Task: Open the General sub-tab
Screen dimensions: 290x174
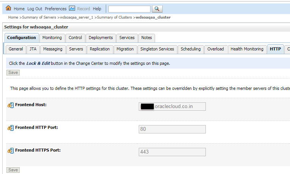Action: pyautogui.click(x=16, y=49)
